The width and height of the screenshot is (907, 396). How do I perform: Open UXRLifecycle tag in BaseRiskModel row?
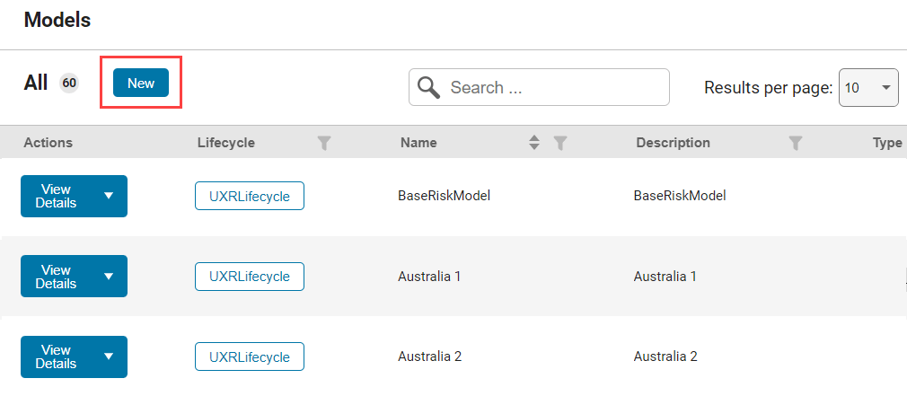click(x=250, y=196)
